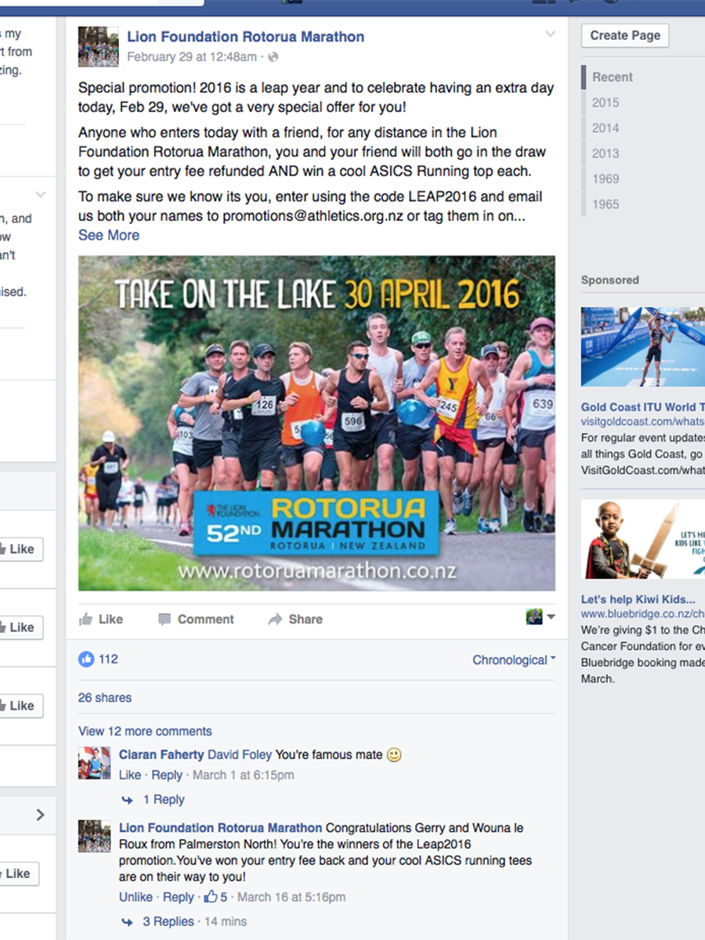
Task: Click the thumbs-up Like icon under the post
Action: pyautogui.click(x=85, y=619)
